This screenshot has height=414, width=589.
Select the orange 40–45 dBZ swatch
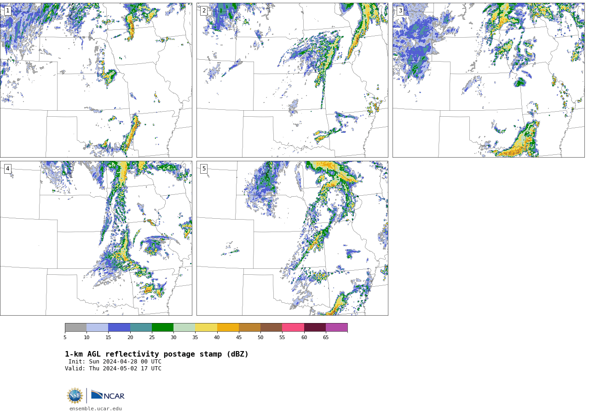[228, 327]
